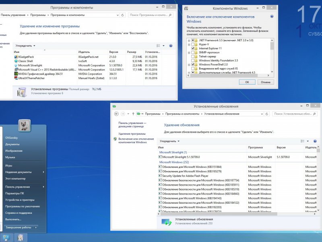
Task: Open Упорядочить dropdown in Установленные обновления
Action: (169, 141)
